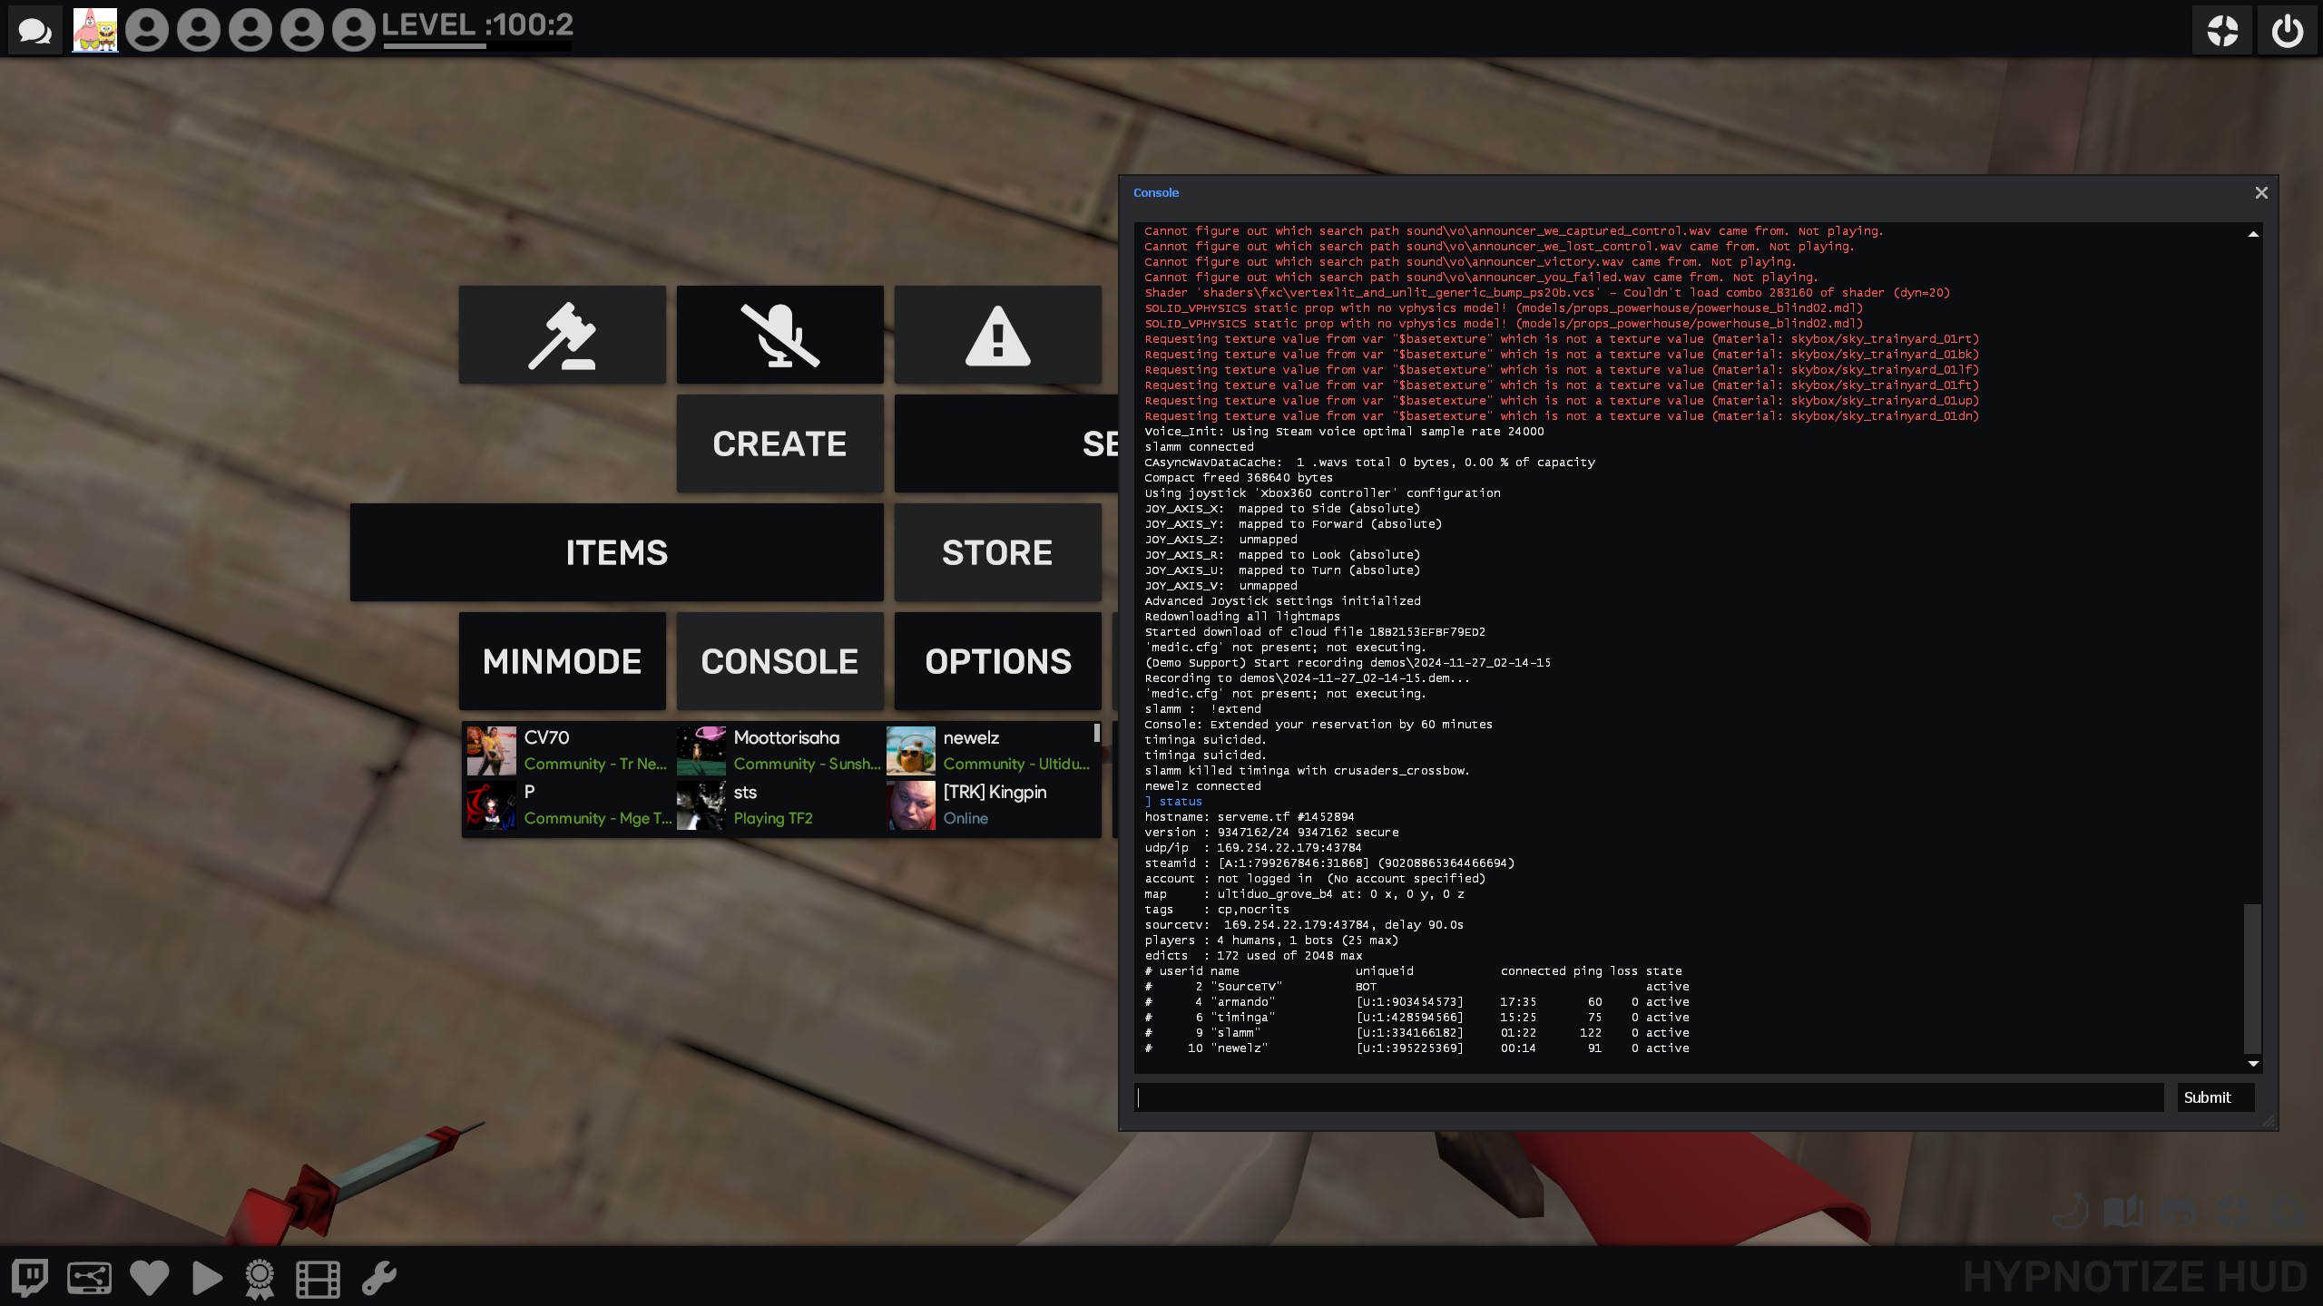
Task: Click the warning triangle report button
Action: 997,335
